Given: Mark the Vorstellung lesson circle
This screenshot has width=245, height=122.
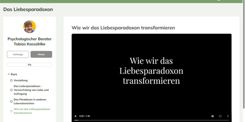Looking at the screenshot, I should (x=11, y=80).
